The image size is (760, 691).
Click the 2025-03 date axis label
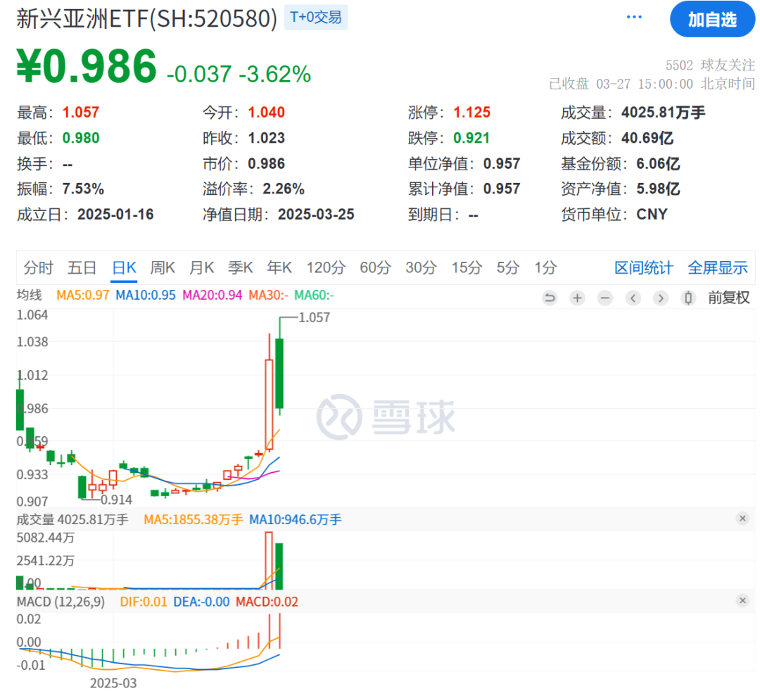point(113,683)
